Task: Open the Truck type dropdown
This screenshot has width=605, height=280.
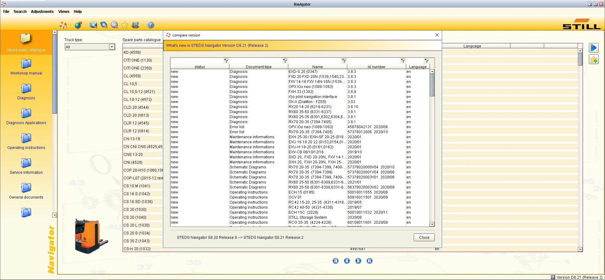Action: [x=90, y=47]
